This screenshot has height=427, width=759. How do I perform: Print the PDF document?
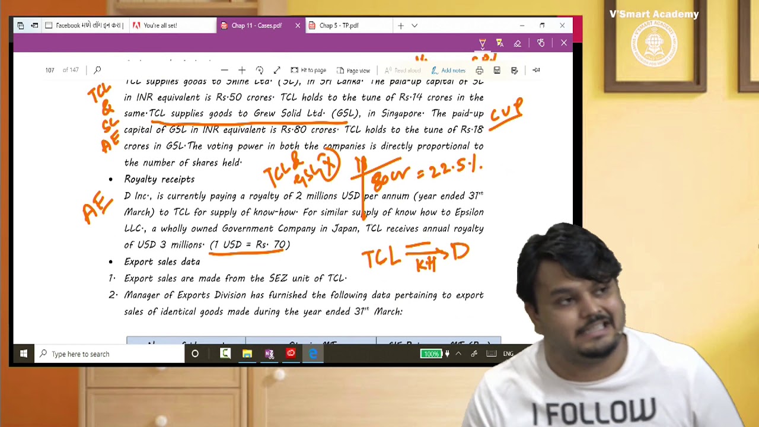pos(479,70)
